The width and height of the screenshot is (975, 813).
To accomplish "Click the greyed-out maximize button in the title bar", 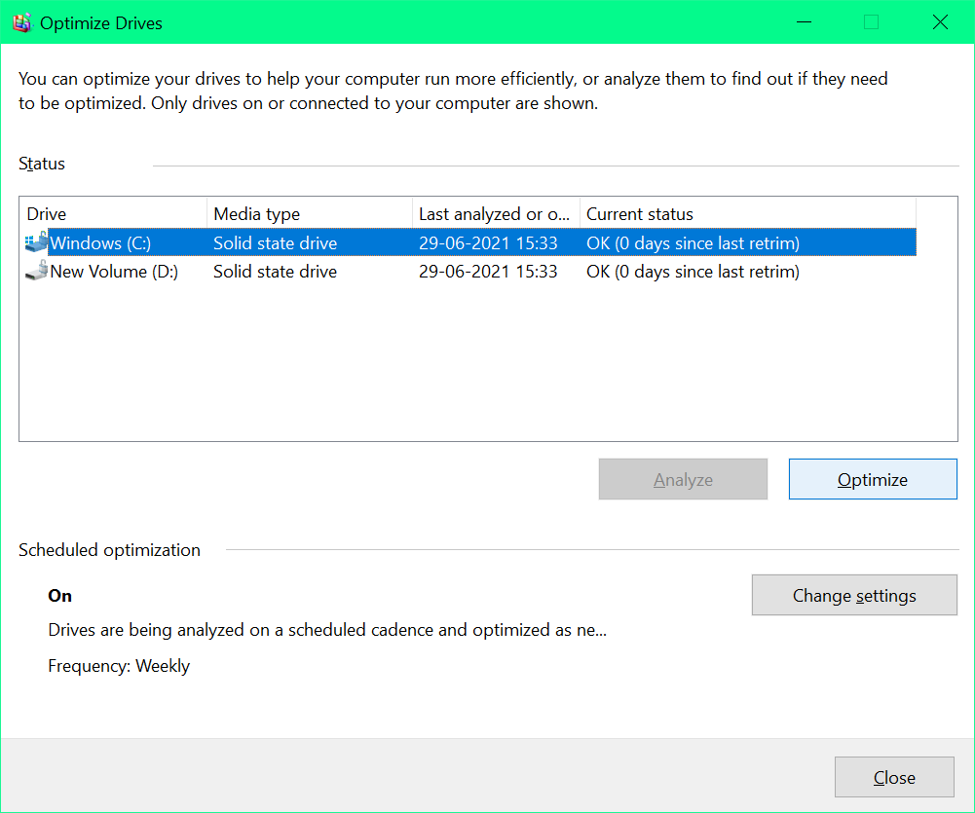I will pyautogui.click(x=871, y=22).
